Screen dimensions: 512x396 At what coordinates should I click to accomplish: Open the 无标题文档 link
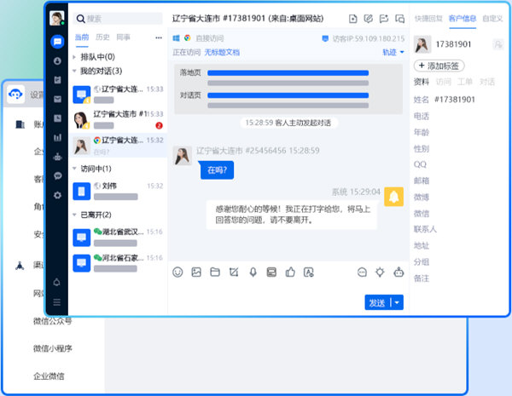(222, 52)
